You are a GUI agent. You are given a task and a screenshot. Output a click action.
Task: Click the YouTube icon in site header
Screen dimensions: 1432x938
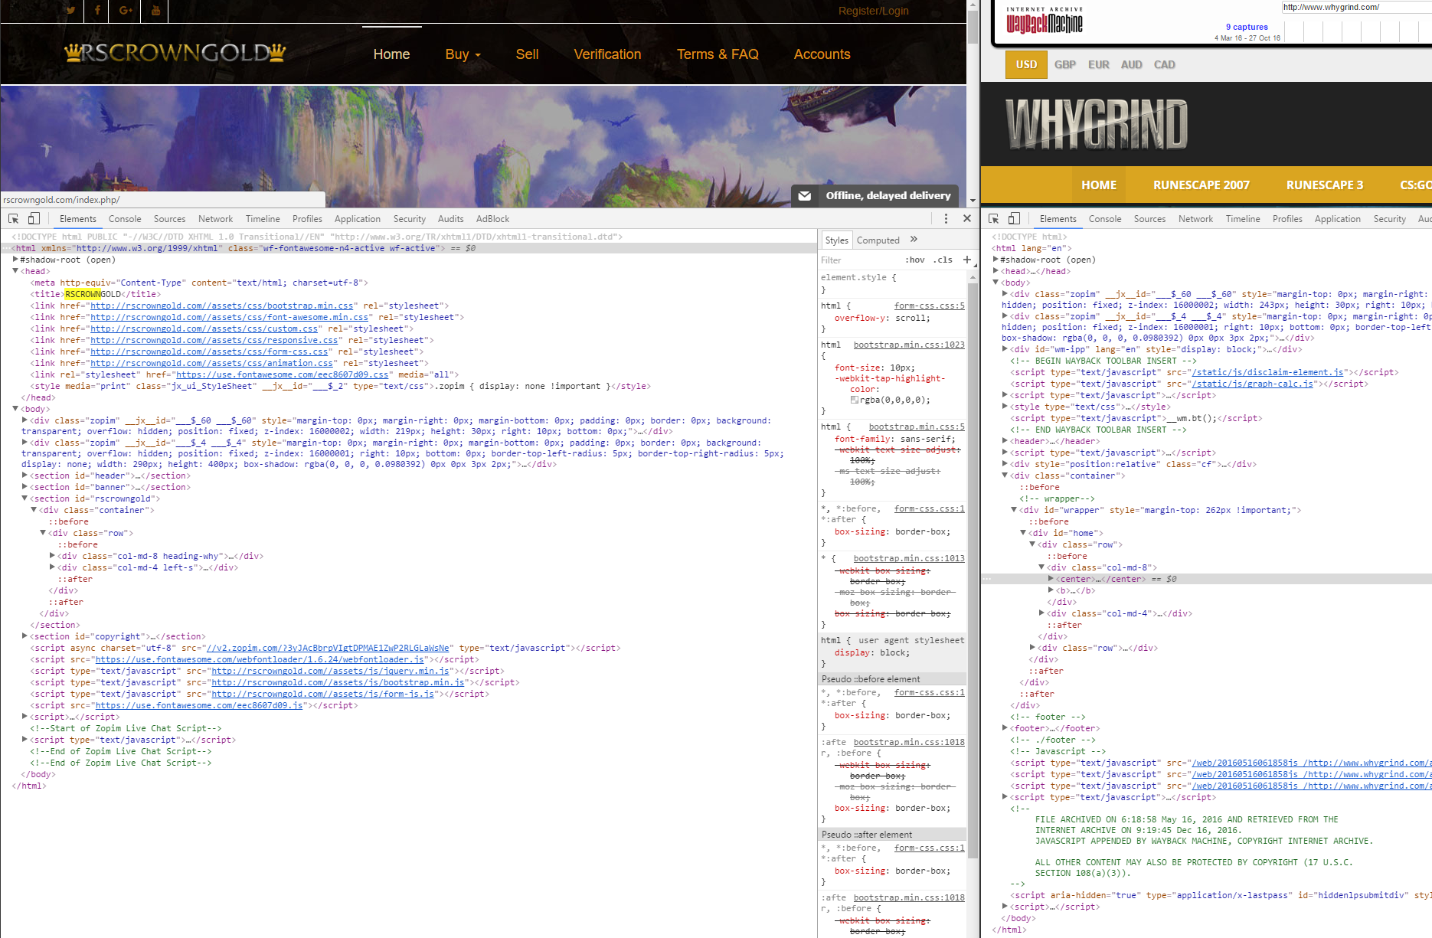pos(155,10)
